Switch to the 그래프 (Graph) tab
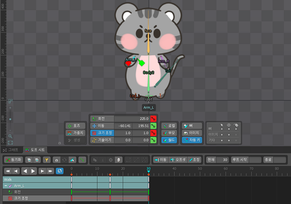This screenshot has width=291, height=204. click(12, 150)
